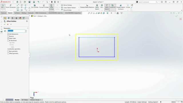Screen dimensions: 183x103
Task: Pin the Offset Entities PropertyManager with pushpin
Action: [11, 24]
